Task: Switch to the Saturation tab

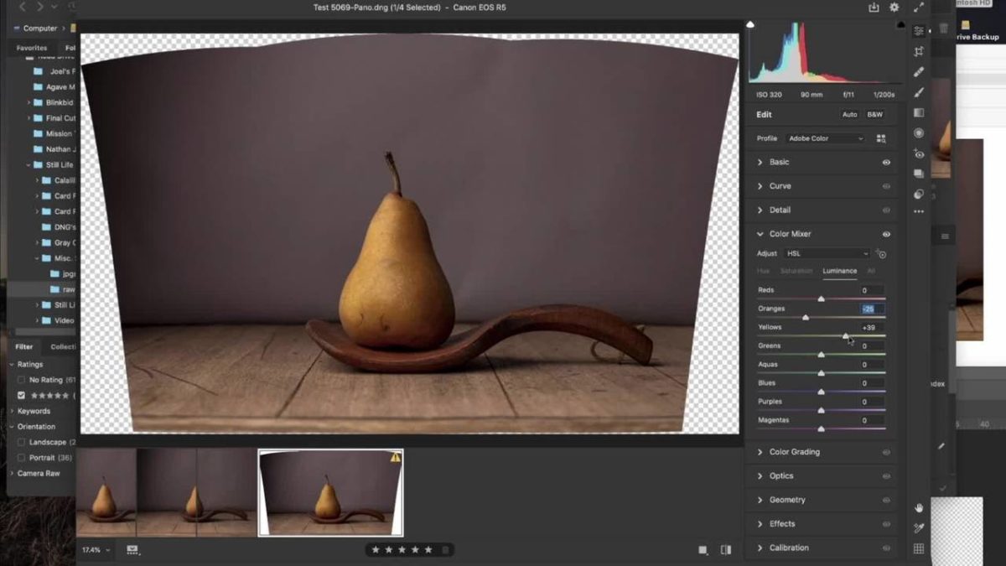Action: 796,271
